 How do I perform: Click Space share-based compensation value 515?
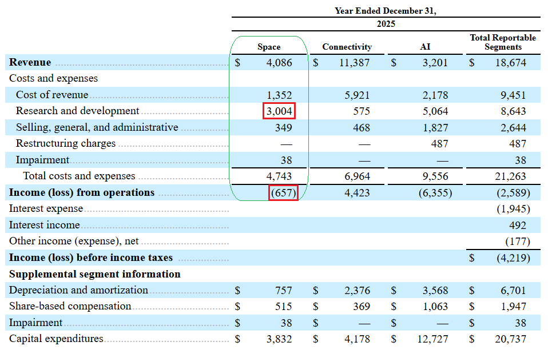click(x=283, y=306)
